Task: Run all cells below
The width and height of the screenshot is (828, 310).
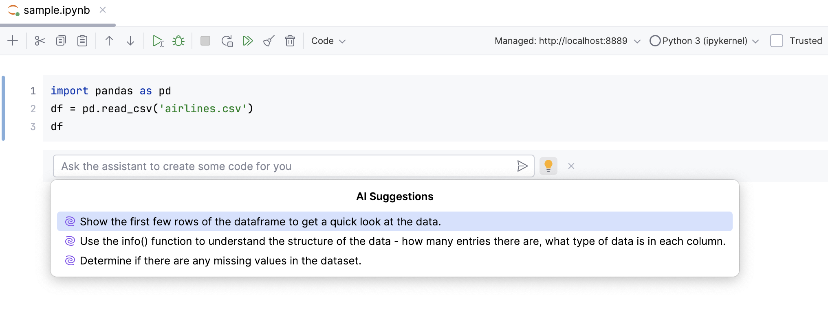Action: point(248,41)
